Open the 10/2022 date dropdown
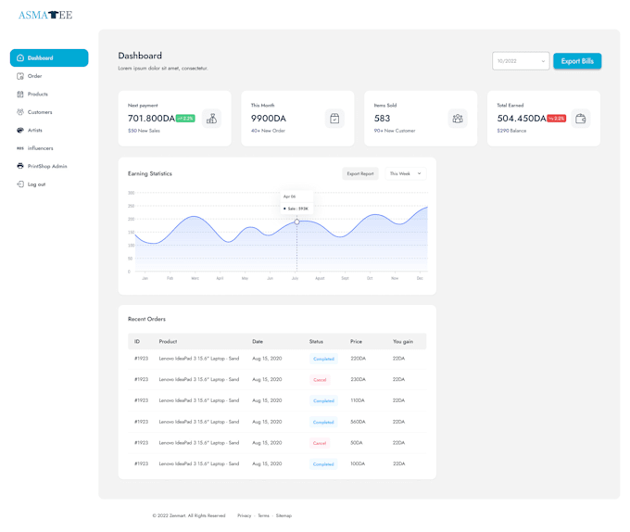This screenshot has height=532, width=630. [521, 61]
